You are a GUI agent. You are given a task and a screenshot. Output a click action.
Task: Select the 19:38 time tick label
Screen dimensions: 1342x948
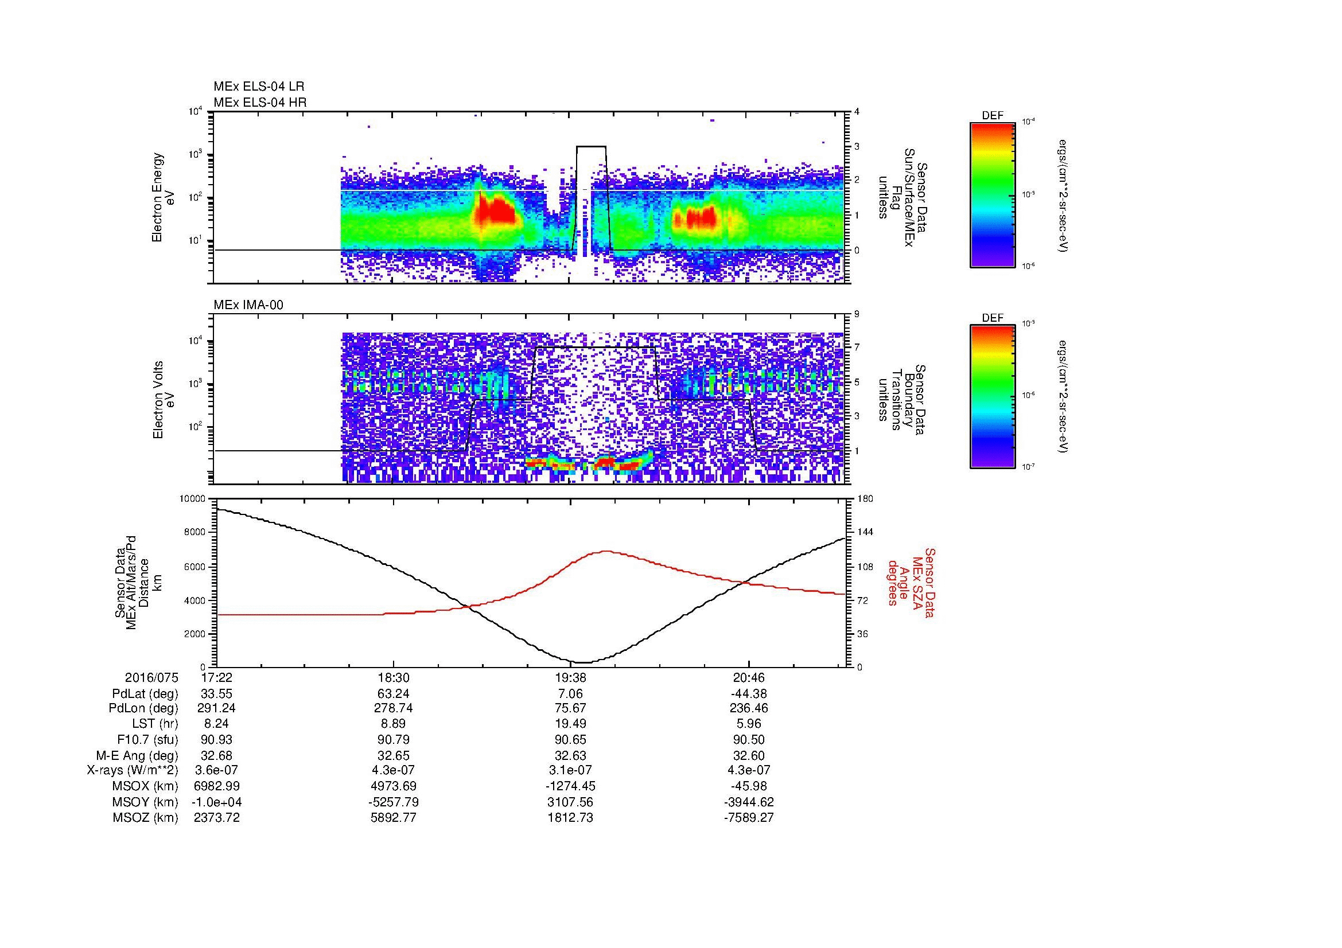pyautogui.click(x=571, y=678)
